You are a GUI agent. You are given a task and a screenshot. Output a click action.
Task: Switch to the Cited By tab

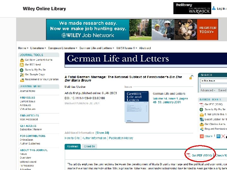point(89,146)
